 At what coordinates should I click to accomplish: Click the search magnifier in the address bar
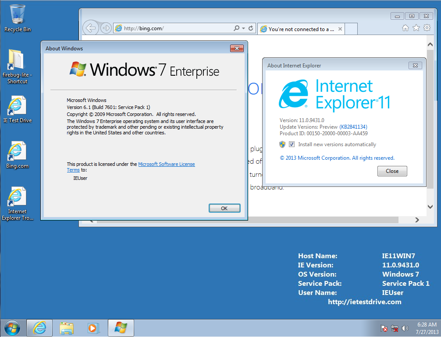237,28
